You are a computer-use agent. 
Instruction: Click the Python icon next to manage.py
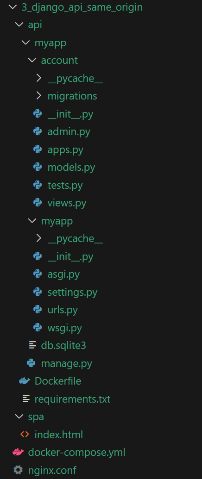31,363
